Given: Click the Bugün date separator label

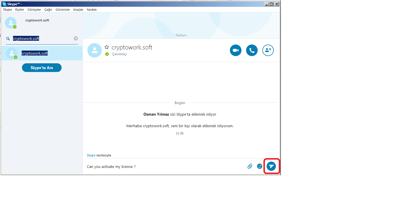Looking at the screenshot, I should 180,103.
